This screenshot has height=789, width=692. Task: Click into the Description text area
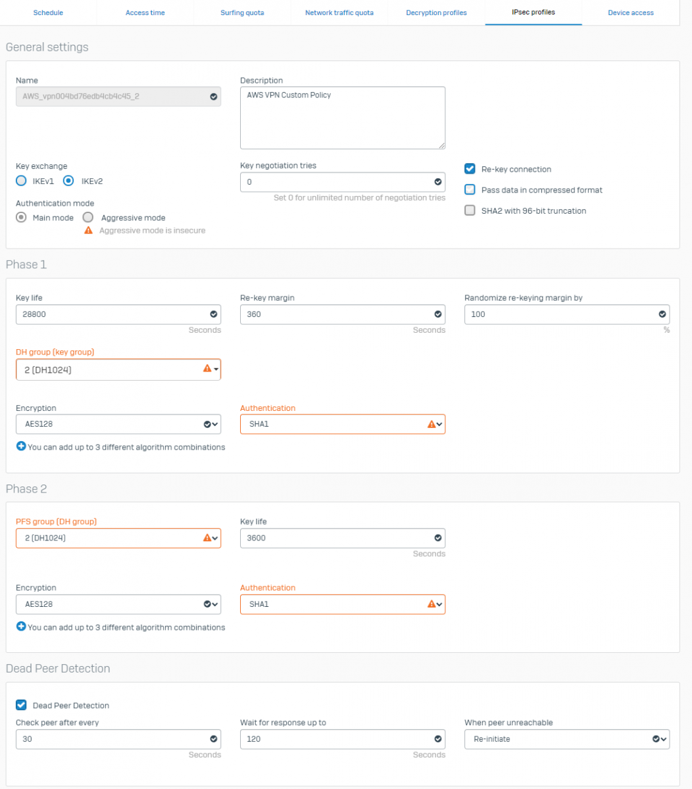(x=342, y=118)
